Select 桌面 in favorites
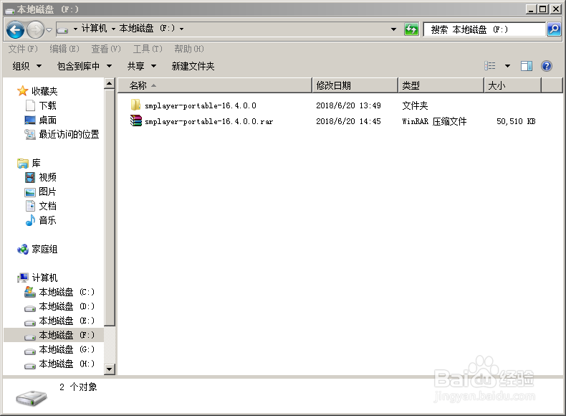 (41, 120)
